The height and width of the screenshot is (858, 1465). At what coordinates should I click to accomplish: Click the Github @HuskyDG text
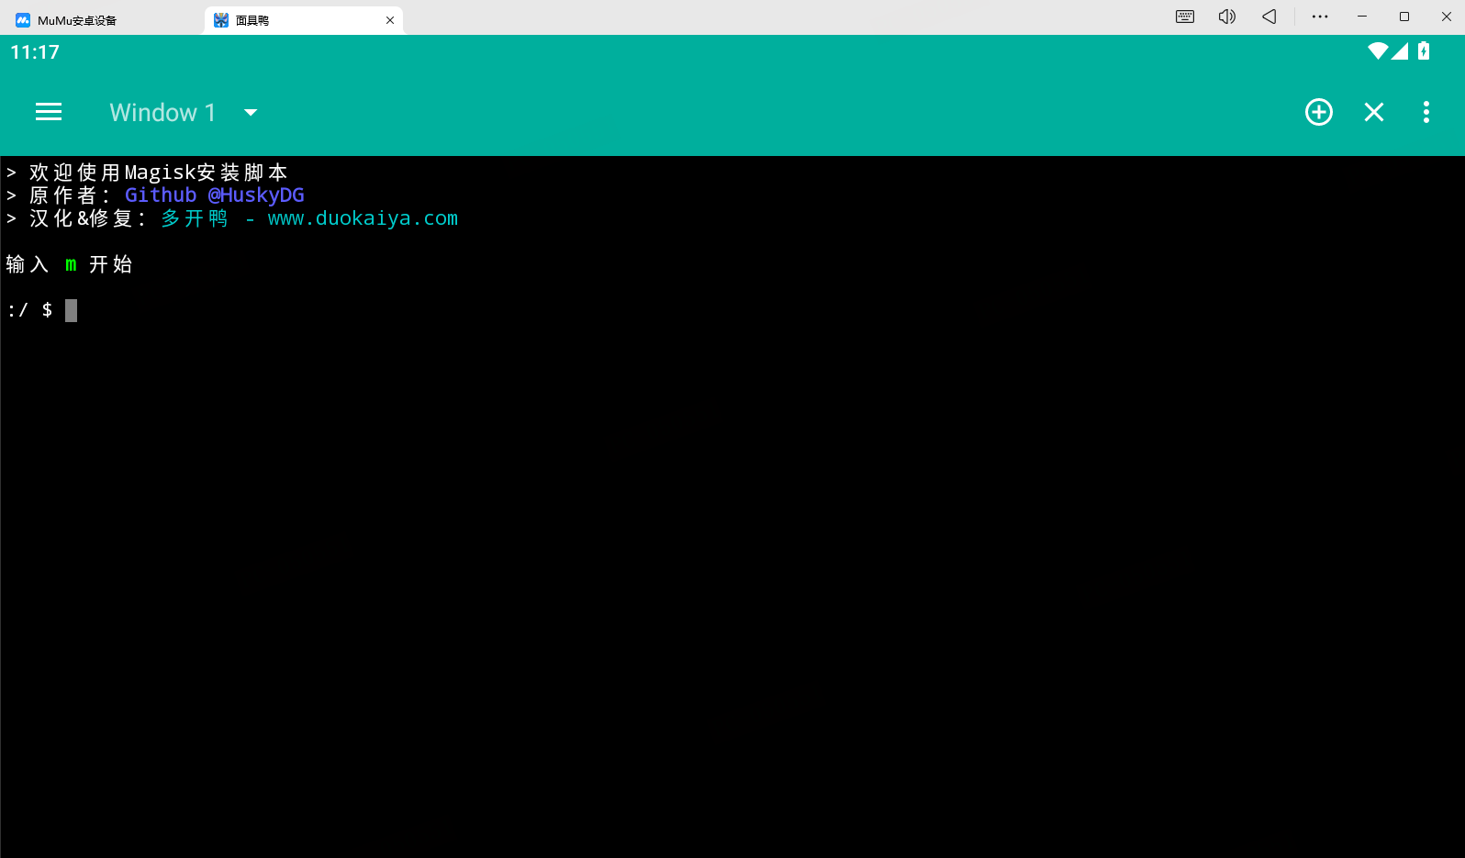(x=214, y=195)
